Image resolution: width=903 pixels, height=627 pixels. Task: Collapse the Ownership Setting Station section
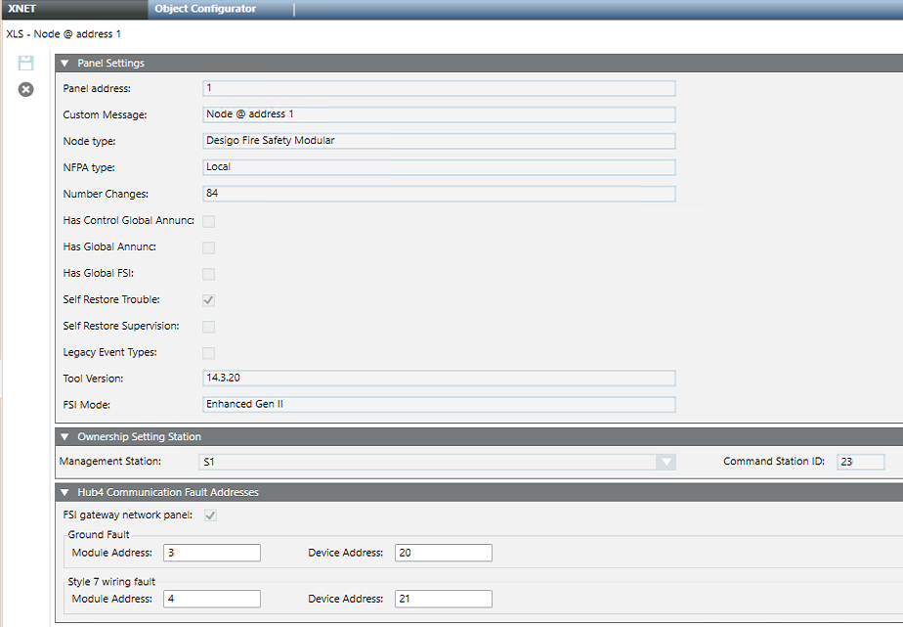point(64,436)
